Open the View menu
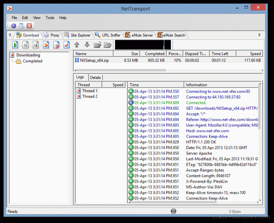This screenshot has height=223, width=274. pos(37,18)
